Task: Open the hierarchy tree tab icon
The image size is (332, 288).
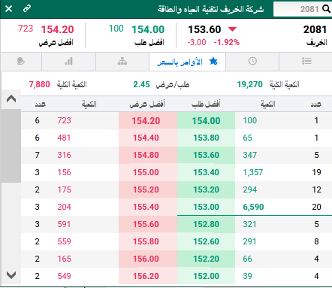Action: pos(122,61)
